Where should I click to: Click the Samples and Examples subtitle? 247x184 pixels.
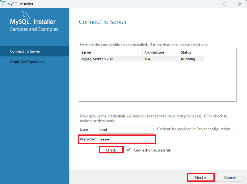[x=34, y=29]
